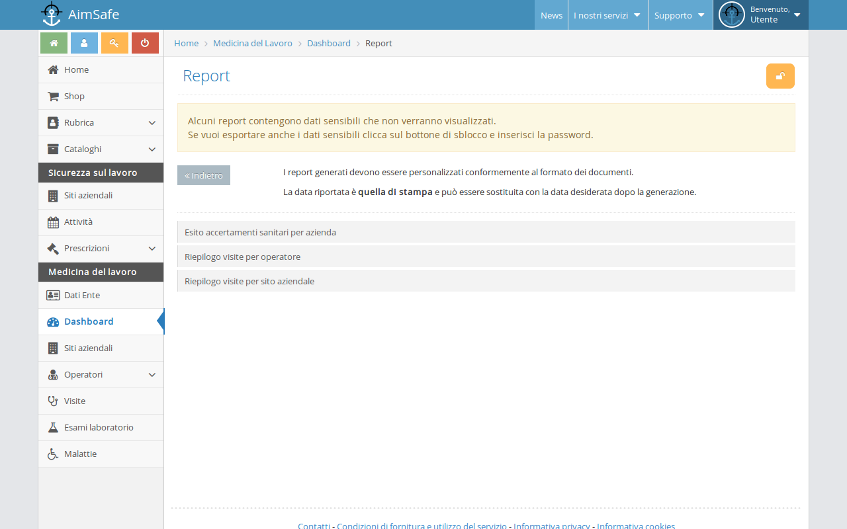Image resolution: width=847 pixels, height=529 pixels.
Task: Click the Dashboard gauge icon
Action: [x=53, y=321]
